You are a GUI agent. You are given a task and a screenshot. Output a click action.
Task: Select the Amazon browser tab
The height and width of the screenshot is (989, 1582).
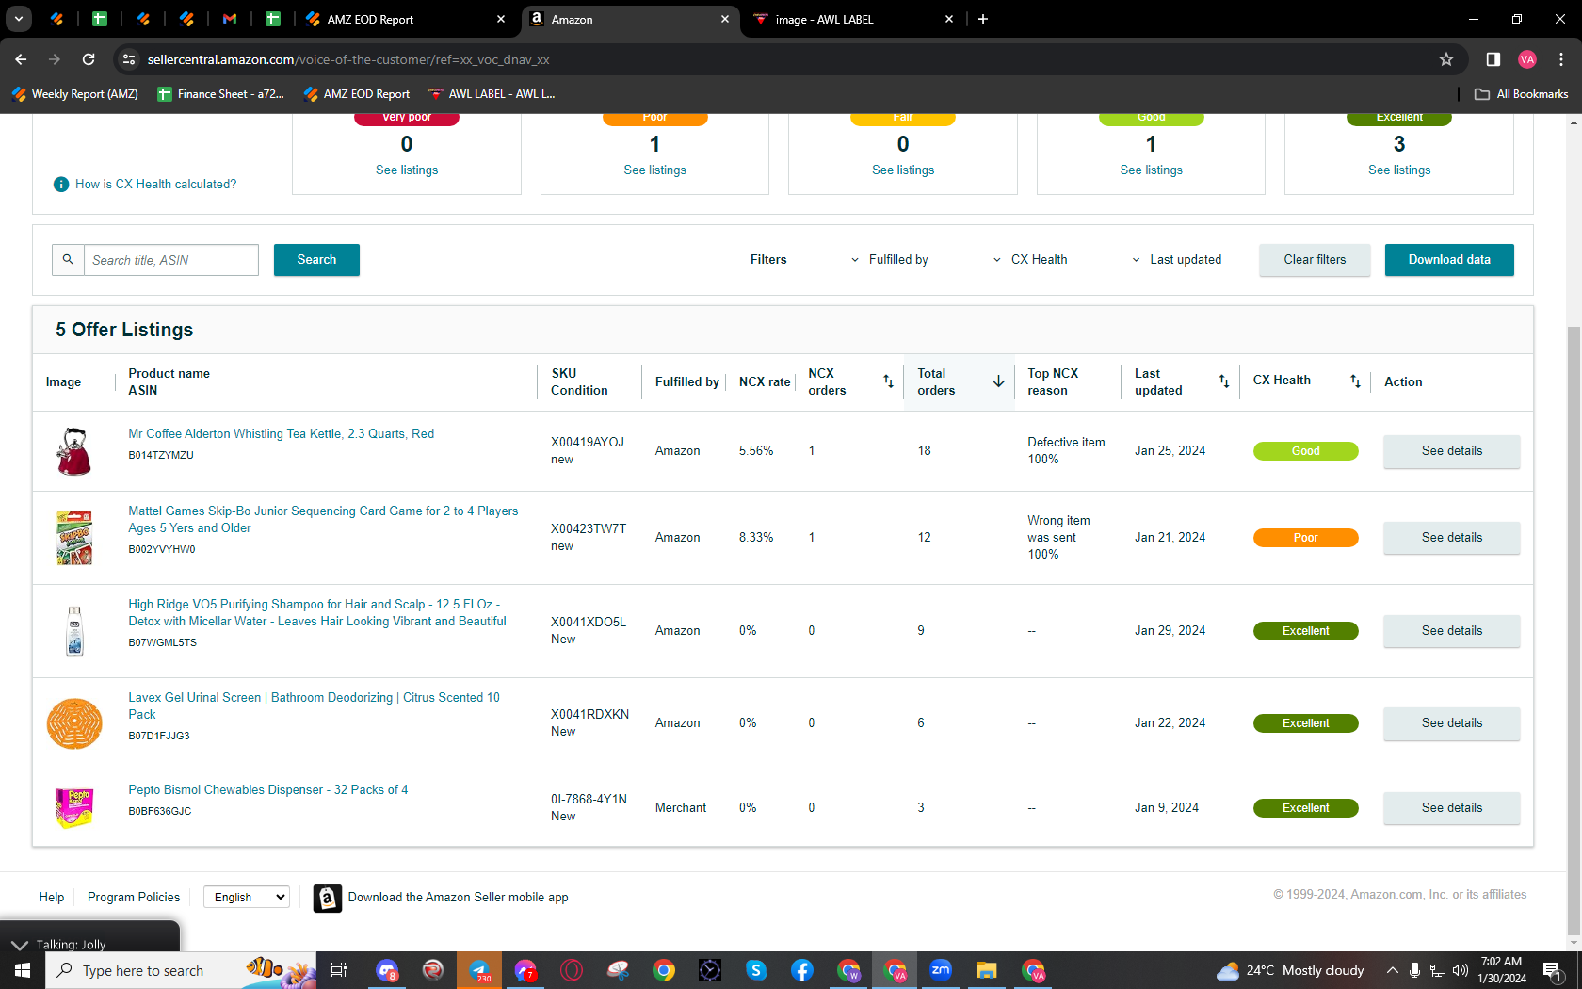click(x=631, y=19)
